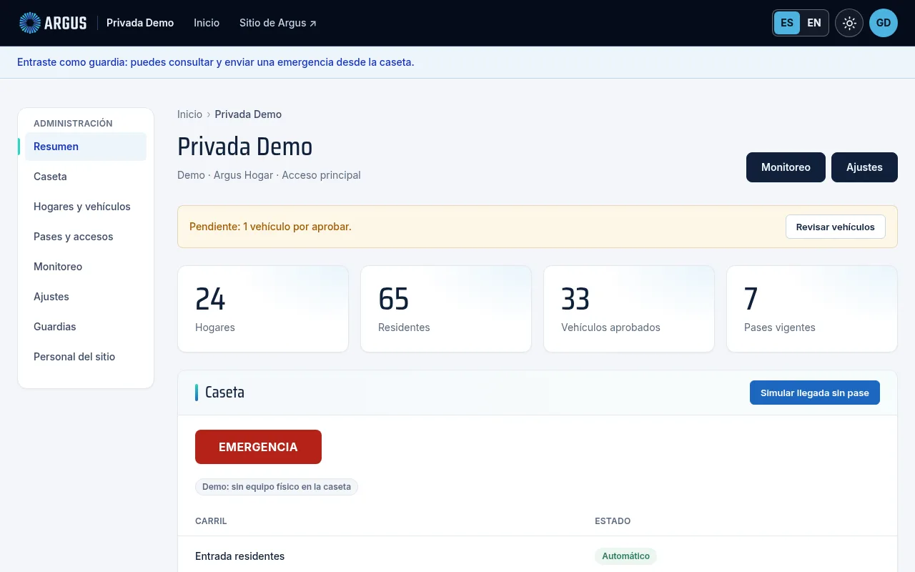Screen dimensions: 915x572
Task: Click Simular llegada sin pase button
Action: pos(815,393)
